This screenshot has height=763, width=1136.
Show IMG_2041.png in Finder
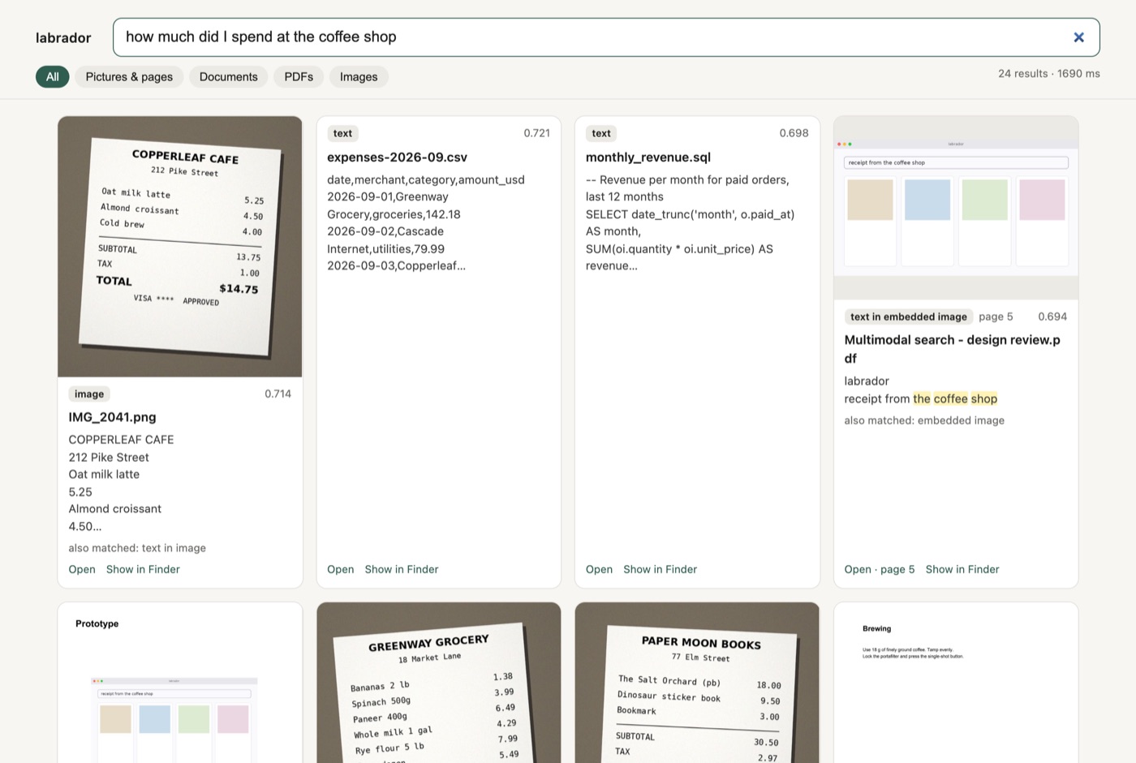coord(143,570)
